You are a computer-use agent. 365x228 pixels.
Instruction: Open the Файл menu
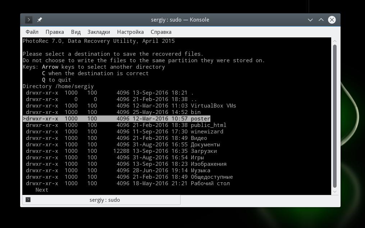[x=32, y=32]
